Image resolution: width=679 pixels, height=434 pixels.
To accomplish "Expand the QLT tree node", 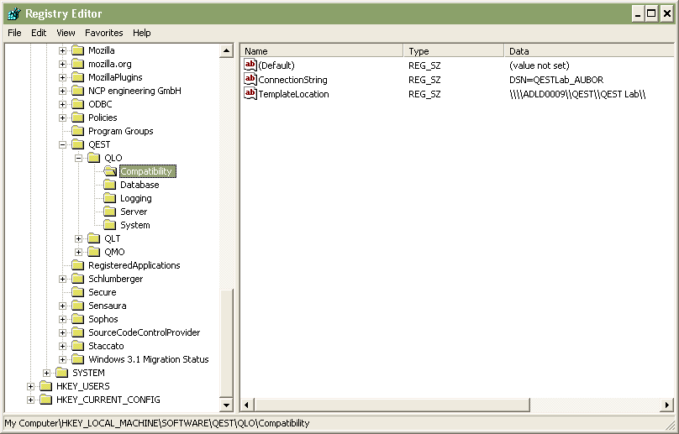I will click(x=79, y=238).
